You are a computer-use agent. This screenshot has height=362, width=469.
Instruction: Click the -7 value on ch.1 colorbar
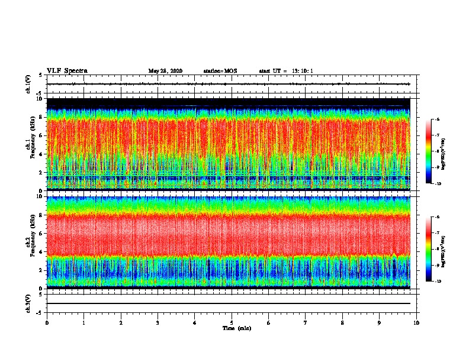click(437, 135)
